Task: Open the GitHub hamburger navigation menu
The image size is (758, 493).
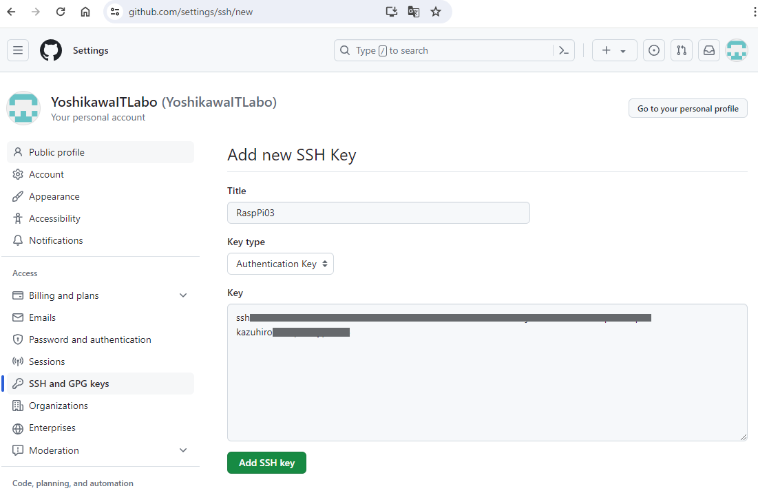Action: pos(18,50)
